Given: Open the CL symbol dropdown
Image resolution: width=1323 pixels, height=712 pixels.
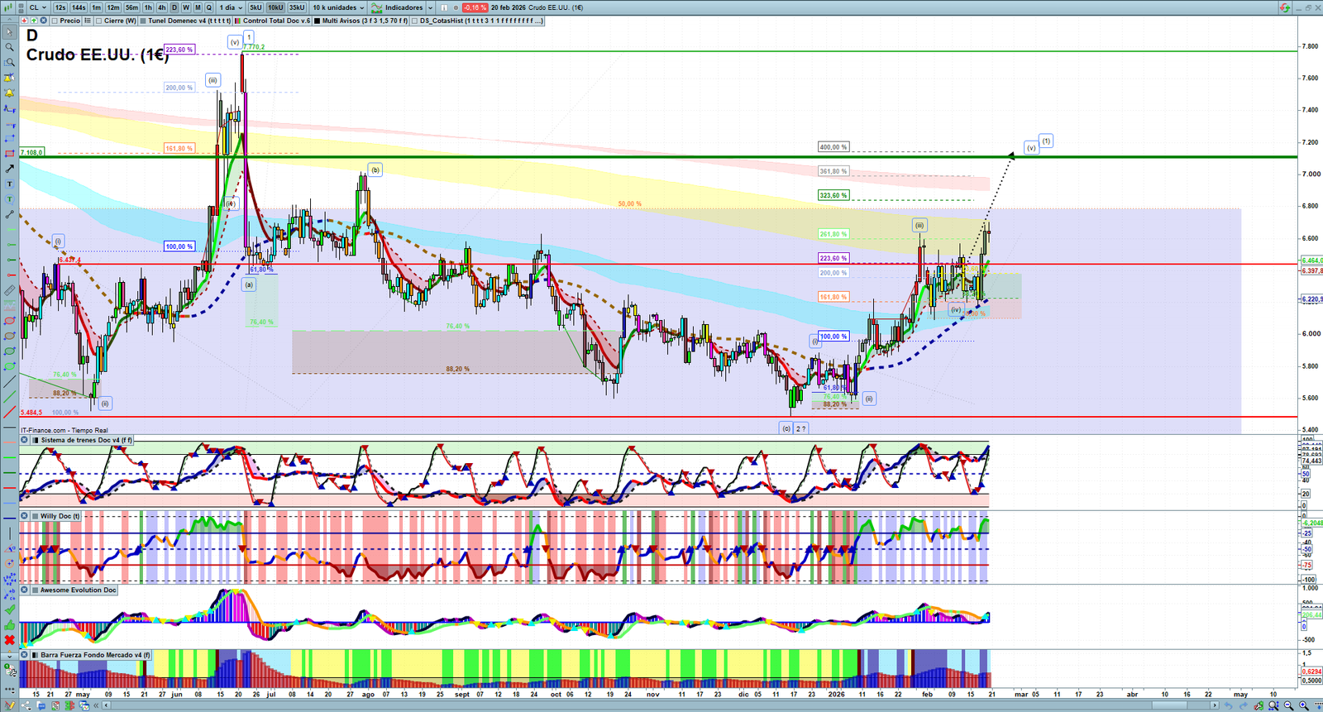Looking at the screenshot, I should click(x=39, y=7).
